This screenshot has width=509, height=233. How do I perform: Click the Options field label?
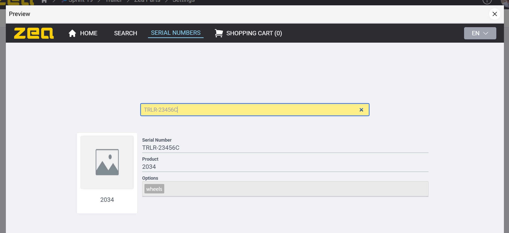(x=150, y=178)
